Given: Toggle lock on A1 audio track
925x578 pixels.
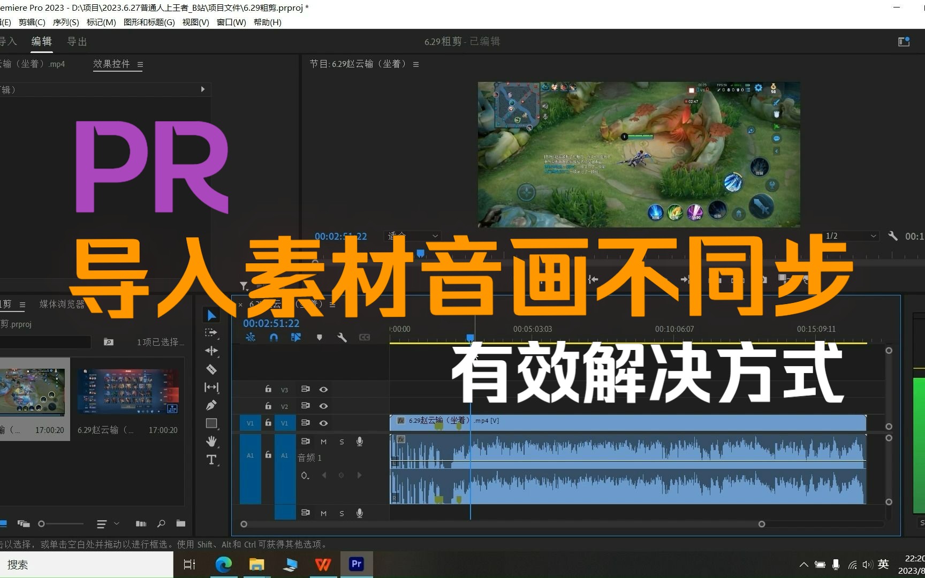Looking at the screenshot, I should (x=268, y=455).
